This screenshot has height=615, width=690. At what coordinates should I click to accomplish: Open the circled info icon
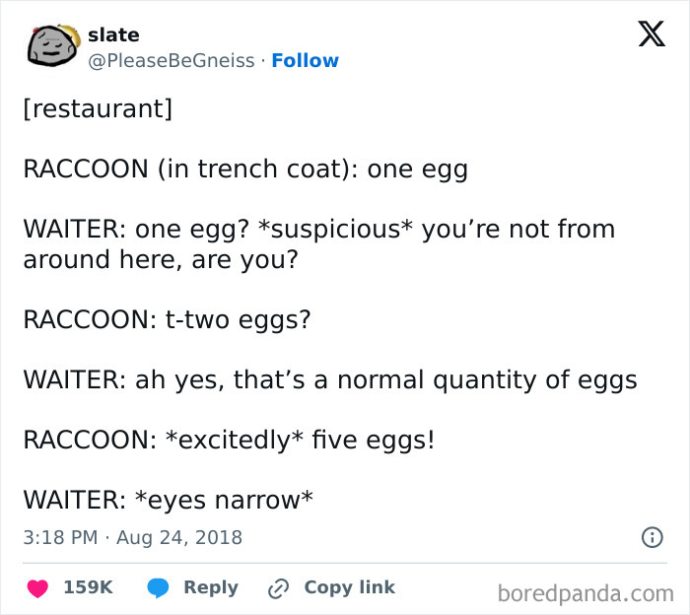(x=652, y=538)
